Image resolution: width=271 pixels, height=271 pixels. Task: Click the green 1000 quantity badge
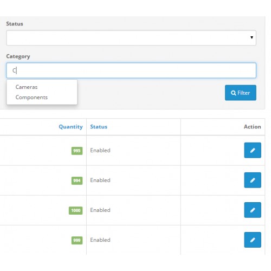pos(76,210)
